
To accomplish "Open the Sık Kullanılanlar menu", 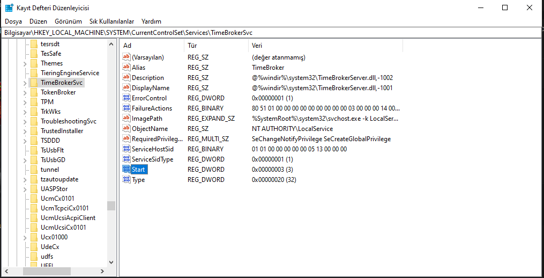I will click(111, 21).
